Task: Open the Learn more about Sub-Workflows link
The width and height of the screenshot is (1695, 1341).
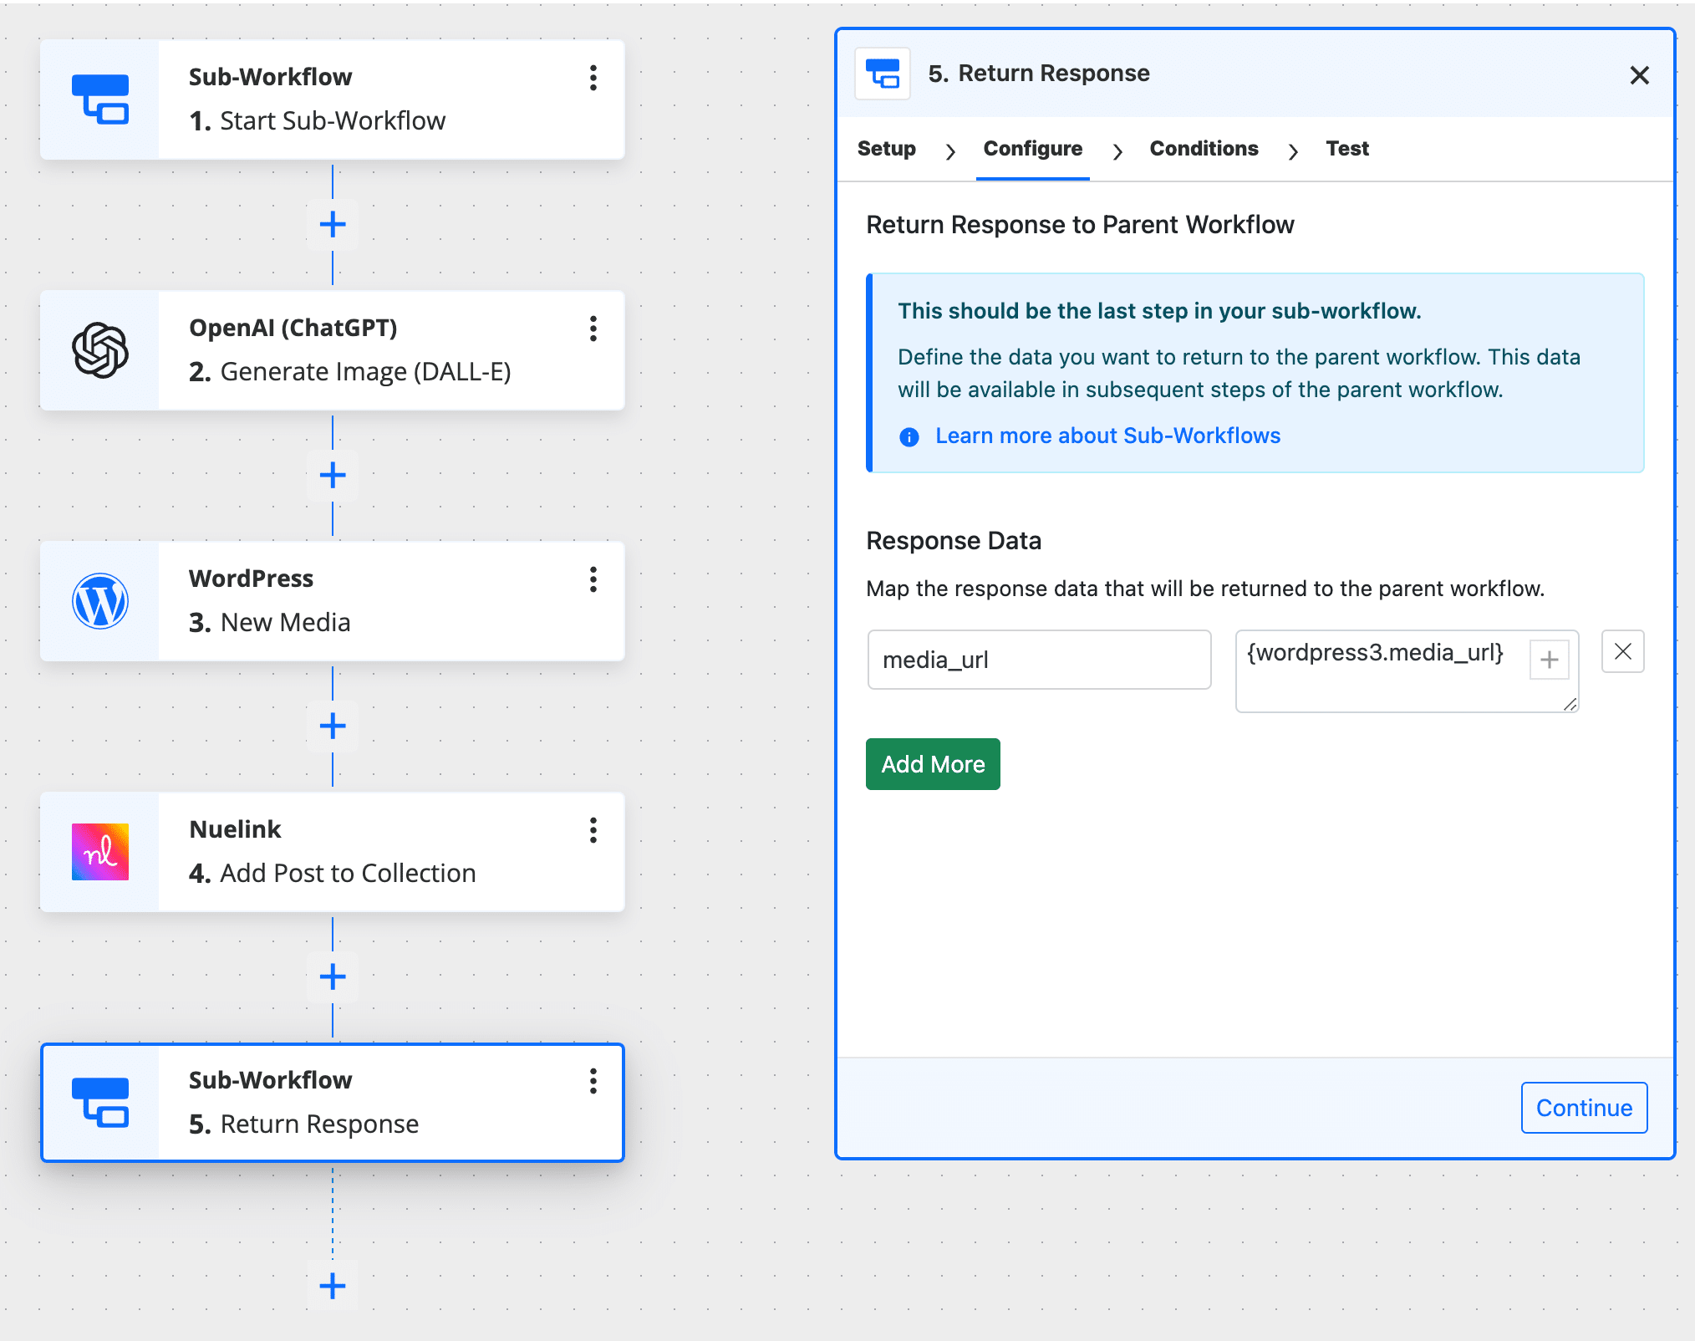Action: pyautogui.click(x=1107, y=436)
